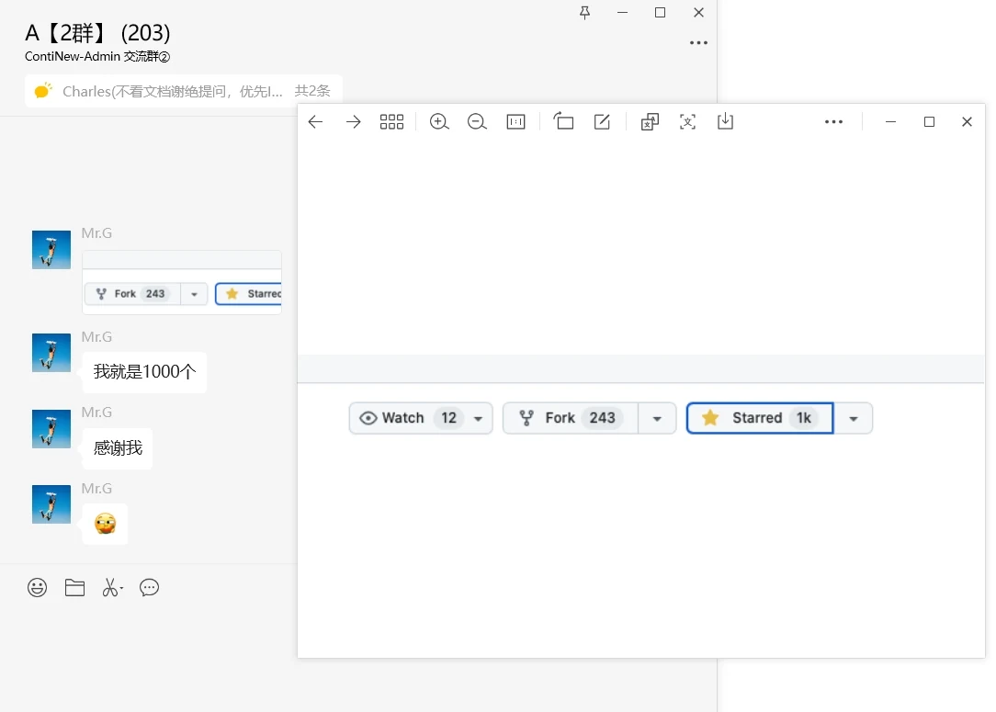Go to next image in viewer
Screen dimensions: 996x712
353,121
